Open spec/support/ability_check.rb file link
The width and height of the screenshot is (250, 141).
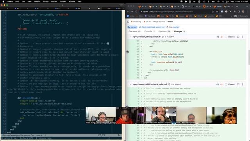[x=147, y=37]
